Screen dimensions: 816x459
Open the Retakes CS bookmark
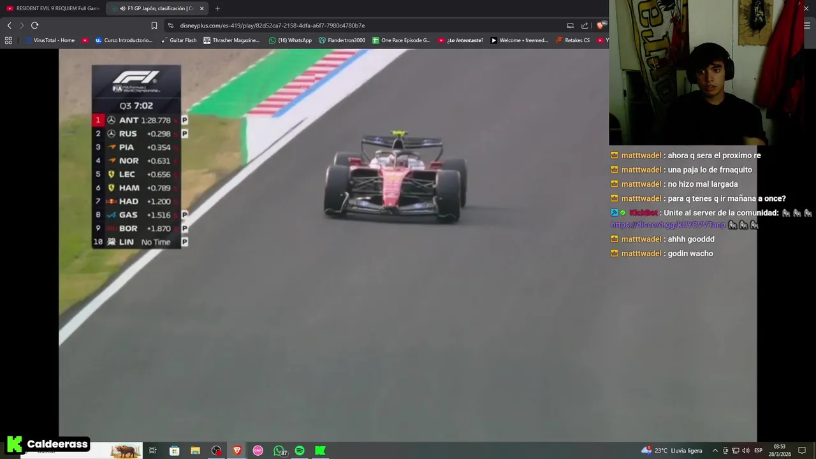tap(572, 40)
